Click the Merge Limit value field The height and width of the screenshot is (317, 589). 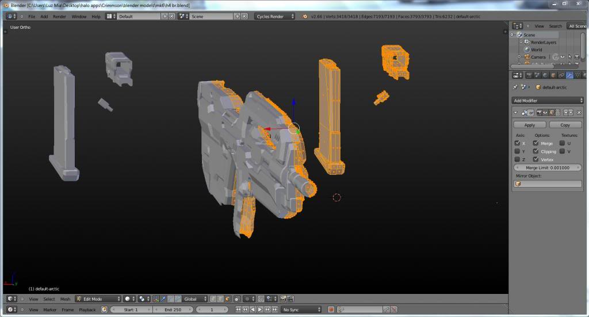[x=548, y=167]
